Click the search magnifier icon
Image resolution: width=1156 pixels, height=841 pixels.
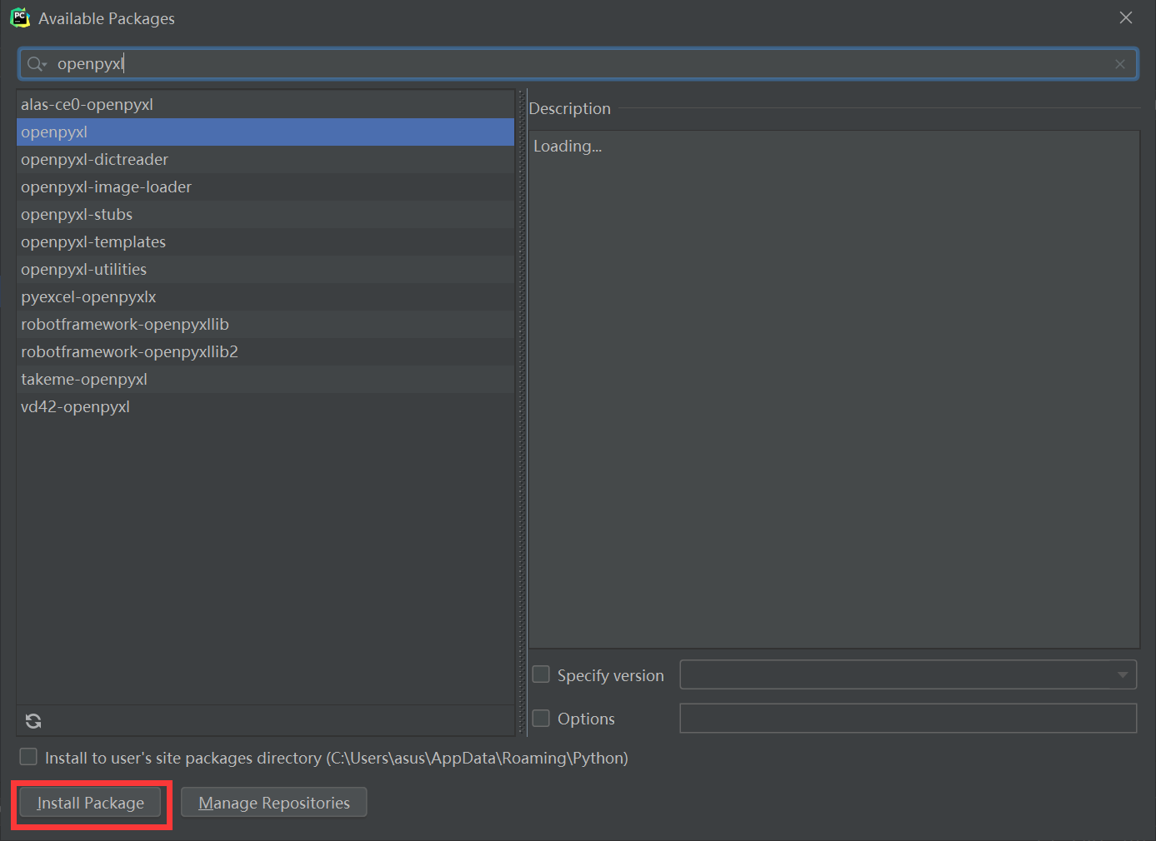(x=36, y=64)
